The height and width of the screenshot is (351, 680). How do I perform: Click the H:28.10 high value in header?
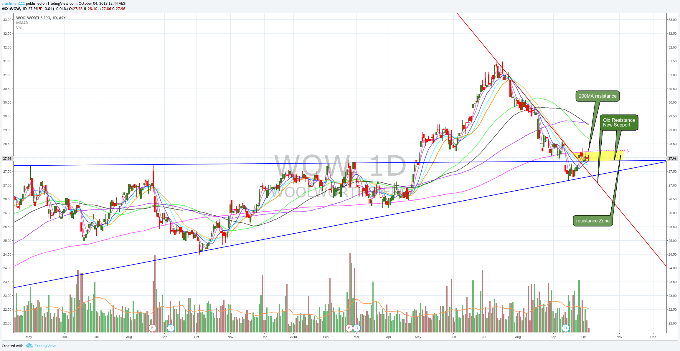(x=90, y=9)
